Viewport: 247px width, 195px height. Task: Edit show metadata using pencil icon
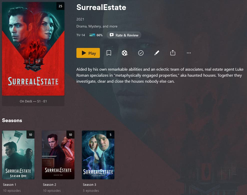[157, 53]
